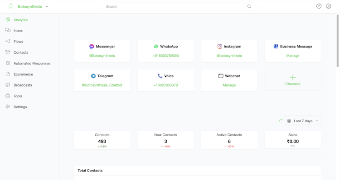Open Voice number +13023803379
Screen dimensions: 340x180
coord(165,85)
